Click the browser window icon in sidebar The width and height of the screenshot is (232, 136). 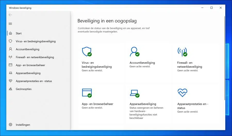pos(11,65)
